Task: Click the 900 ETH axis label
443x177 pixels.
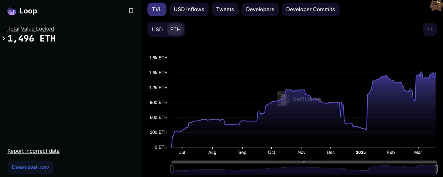Action: pos(159,102)
